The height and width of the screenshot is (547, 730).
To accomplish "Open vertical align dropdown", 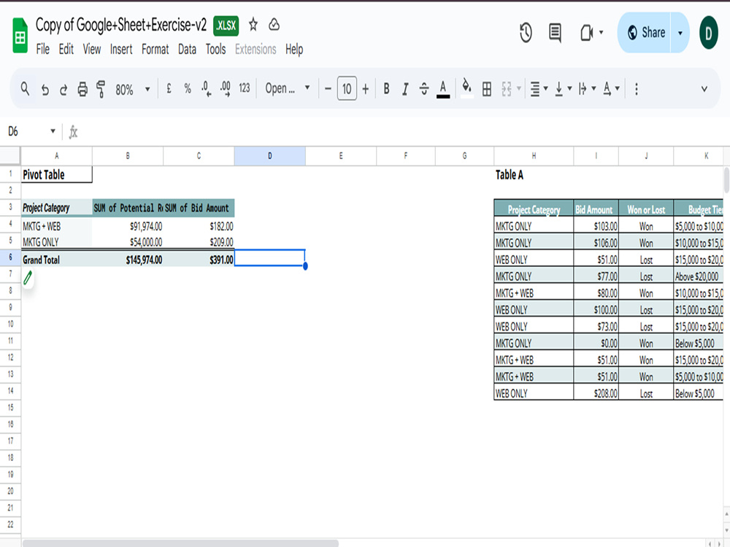I will point(564,88).
